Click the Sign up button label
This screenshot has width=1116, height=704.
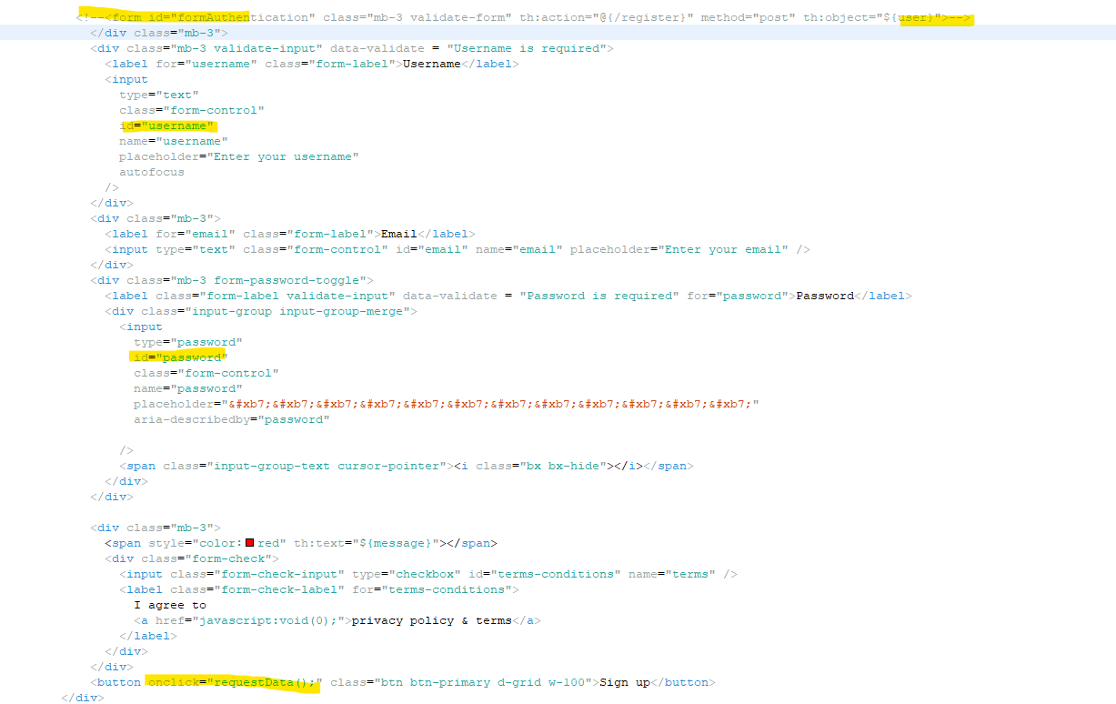pos(622,681)
